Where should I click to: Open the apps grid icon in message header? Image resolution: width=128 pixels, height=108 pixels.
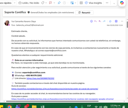tap(116, 21)
